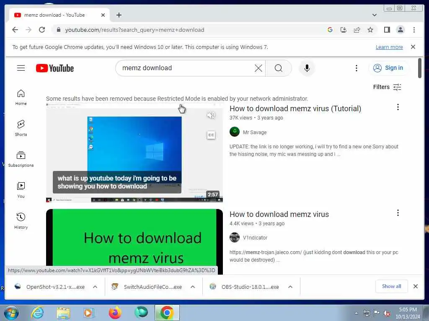
Task: Clear the search query with X
Action: tap(258, 68)
